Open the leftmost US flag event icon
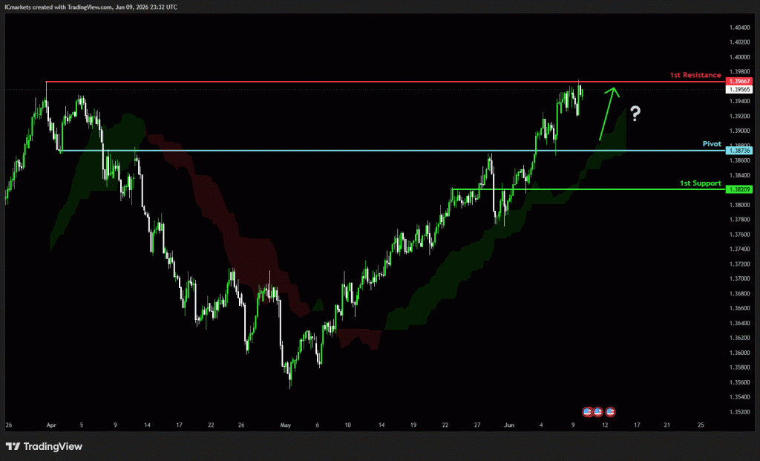Viewport: 760px width, 461px height. coord(588,412)
